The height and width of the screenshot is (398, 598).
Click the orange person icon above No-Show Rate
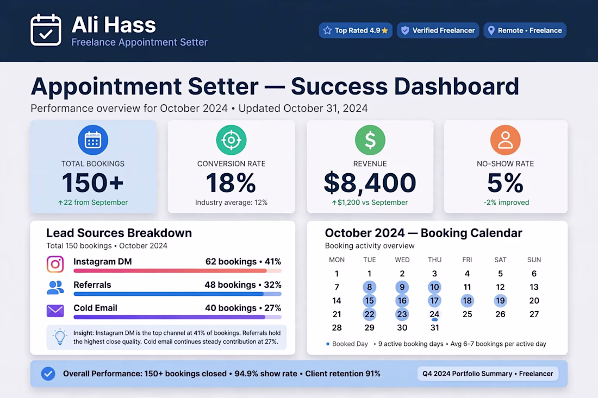tap(506, 140)
